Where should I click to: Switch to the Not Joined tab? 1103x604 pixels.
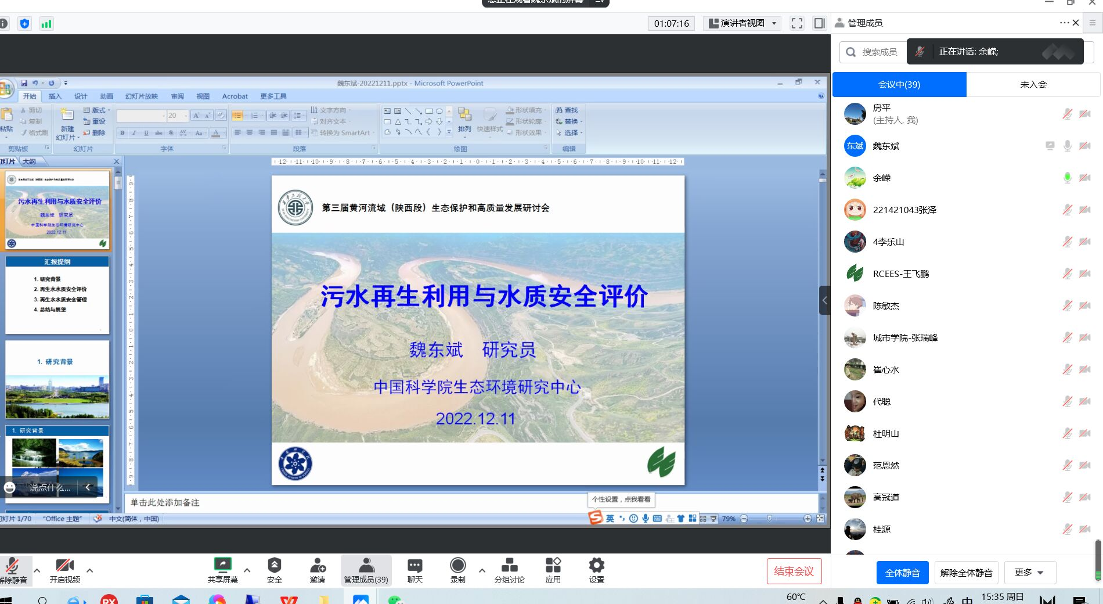(1033, 85)
